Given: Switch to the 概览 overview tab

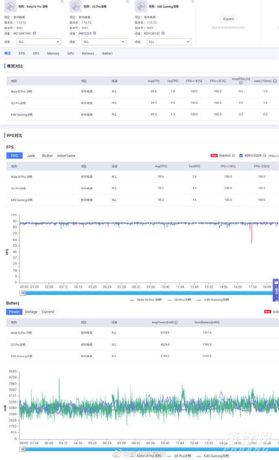Looking at the screenshot, I should coord(7,53).
